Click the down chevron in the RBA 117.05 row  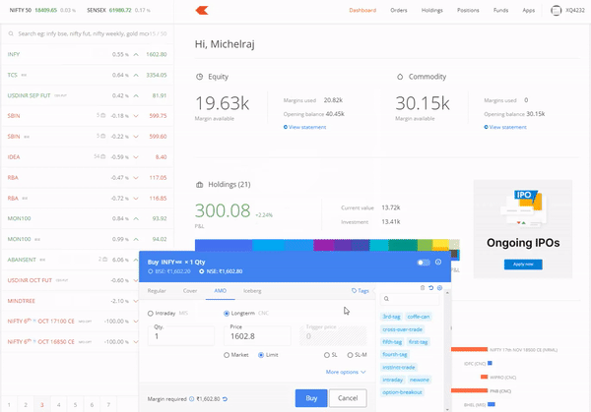(136, 178)
